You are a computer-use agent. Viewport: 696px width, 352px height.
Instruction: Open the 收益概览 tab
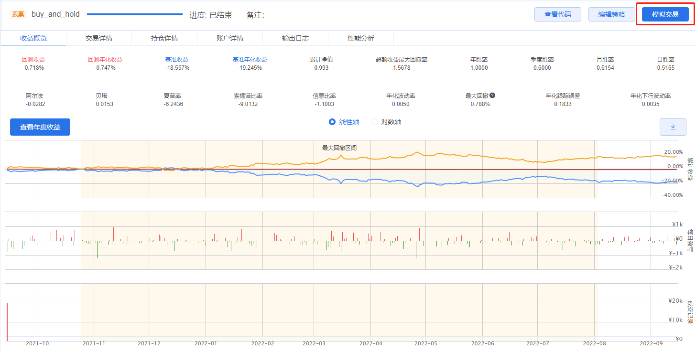coord(33,38)
